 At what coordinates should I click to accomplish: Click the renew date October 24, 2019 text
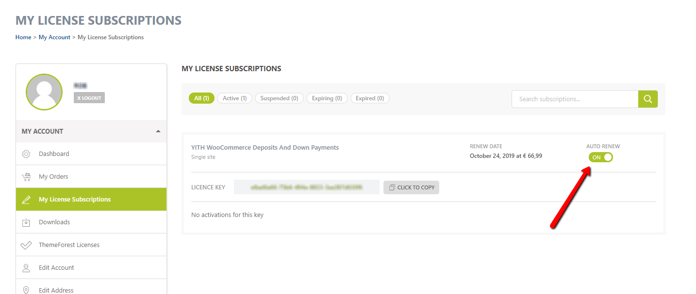pyautogui.click(x=506, y=156)
